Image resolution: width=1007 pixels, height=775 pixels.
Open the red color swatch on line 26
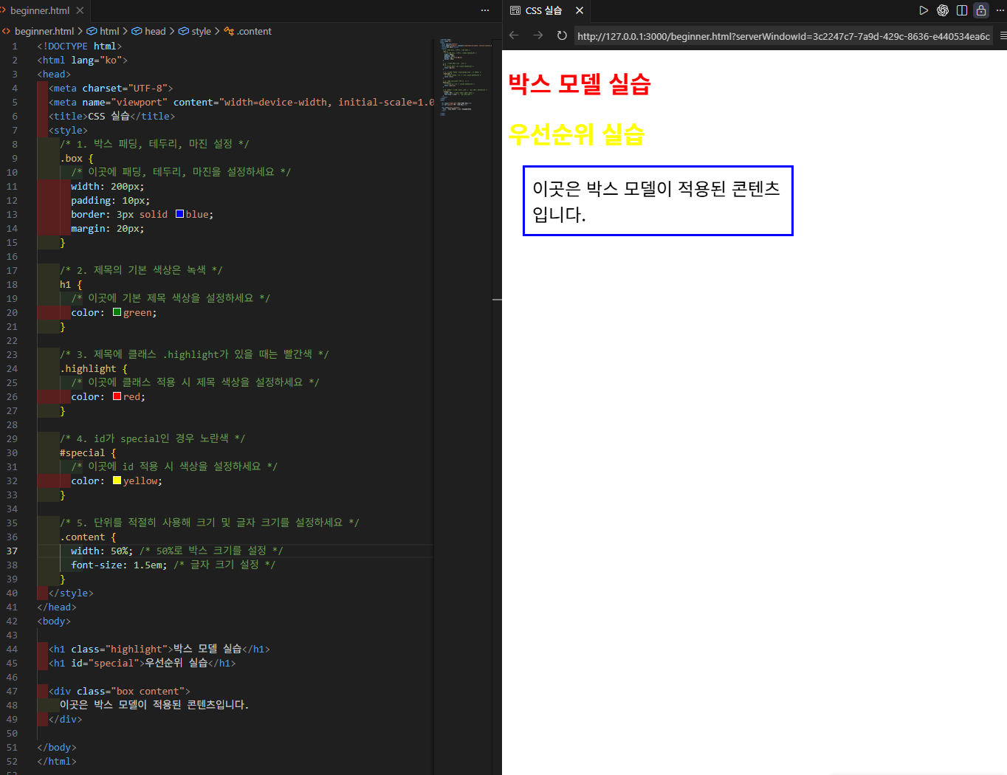click(x=117, y=396)
